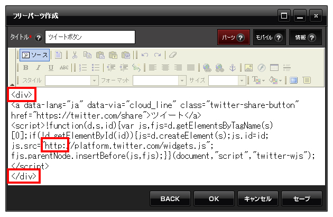
Task: Open the サイズ (Size) dropdown
Action: pyautogui.click(x=227, y=80)
